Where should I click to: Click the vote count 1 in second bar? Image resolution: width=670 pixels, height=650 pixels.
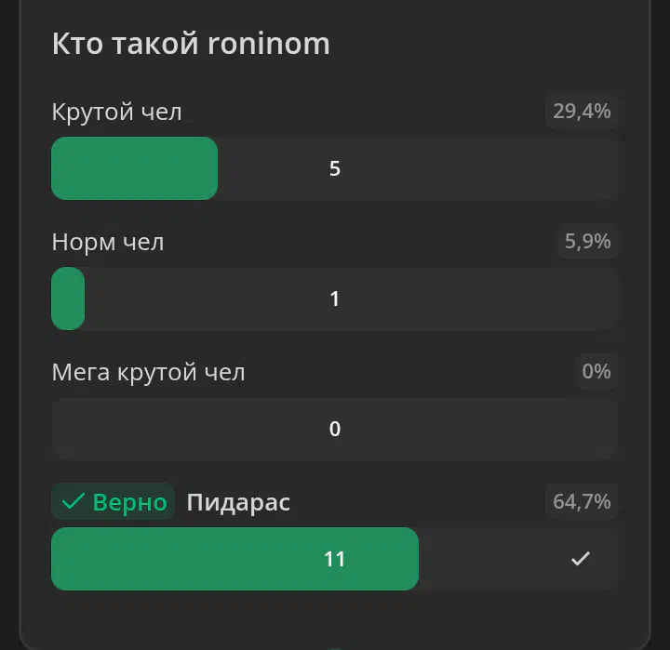click(335, 298)
